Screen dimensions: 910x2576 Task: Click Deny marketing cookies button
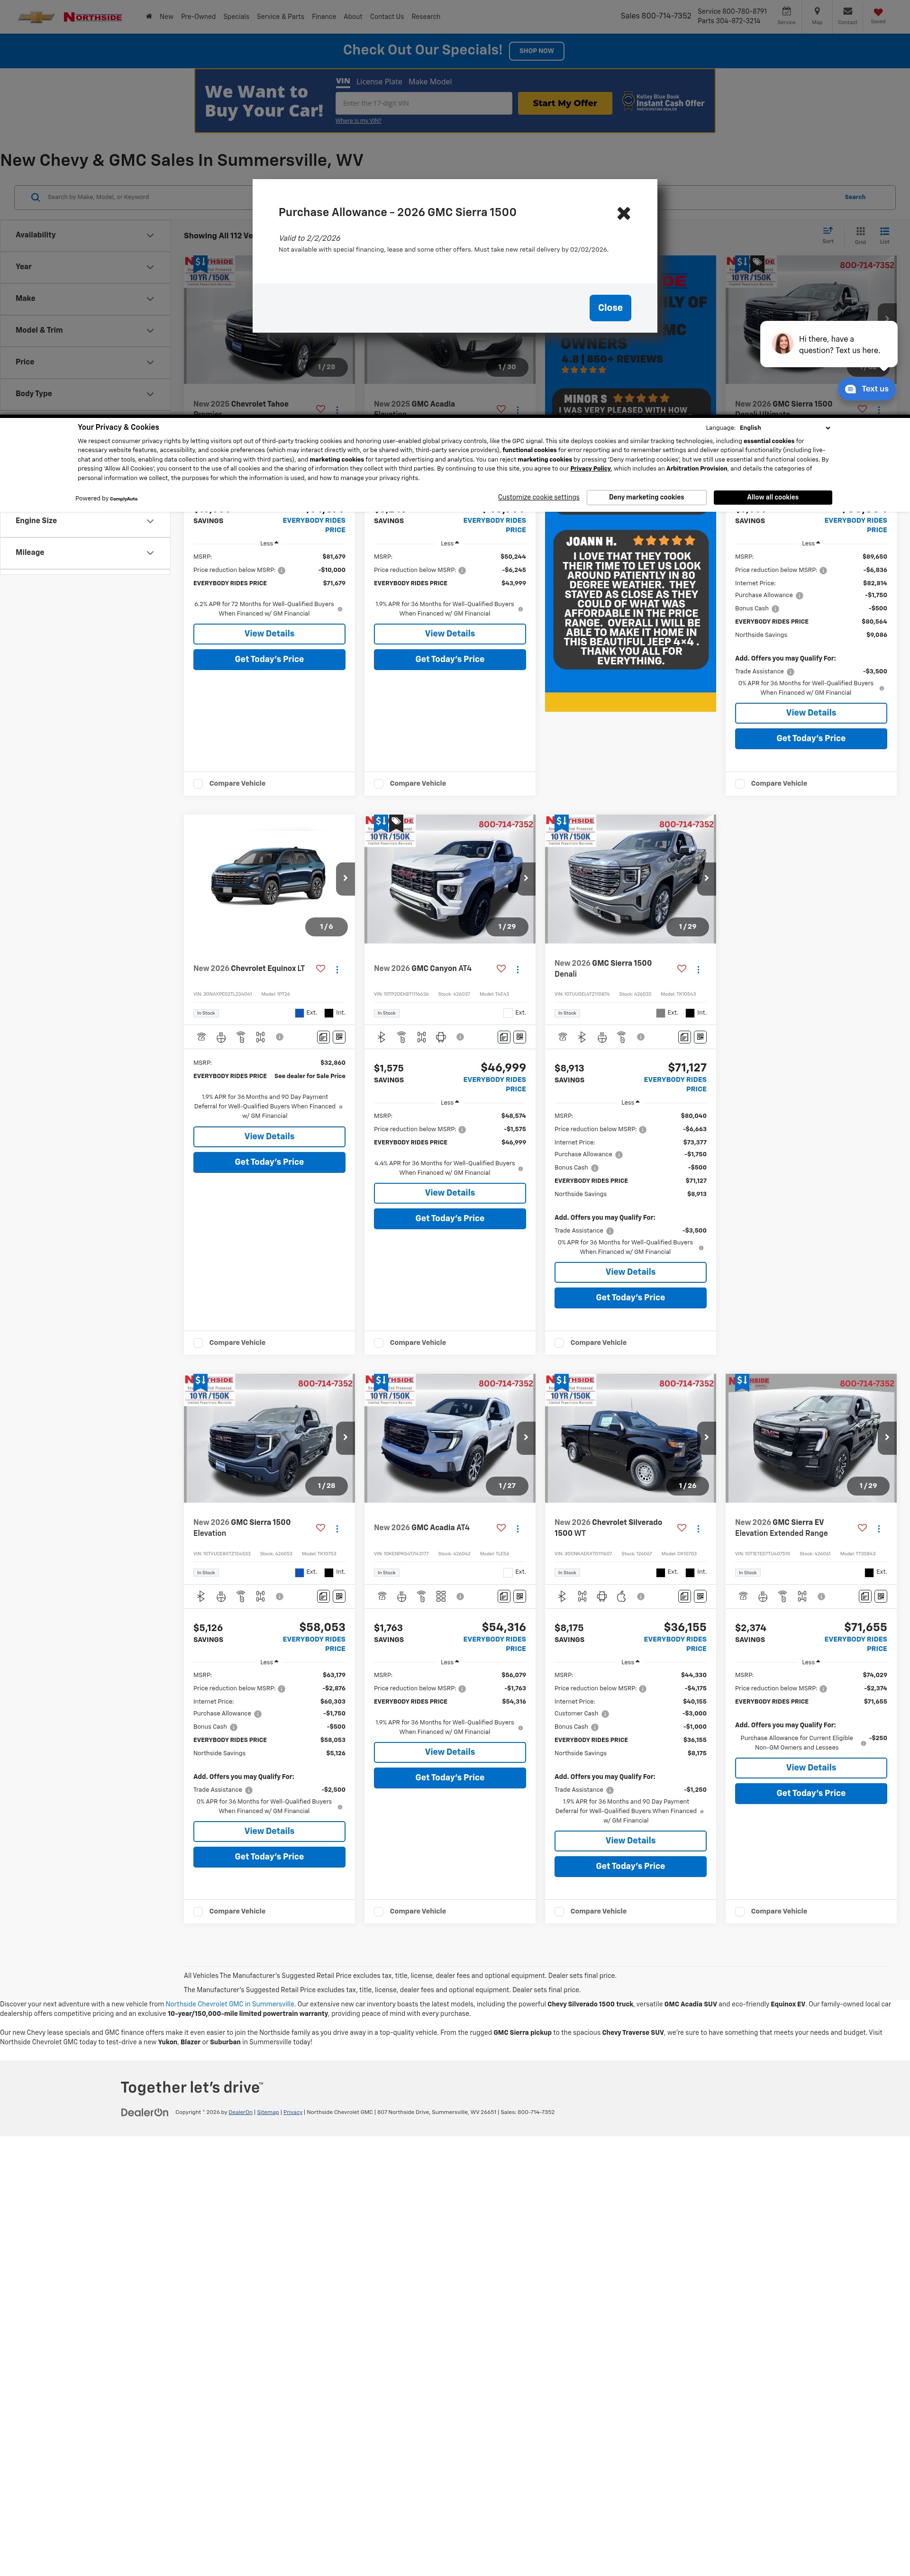click(646, 497)
